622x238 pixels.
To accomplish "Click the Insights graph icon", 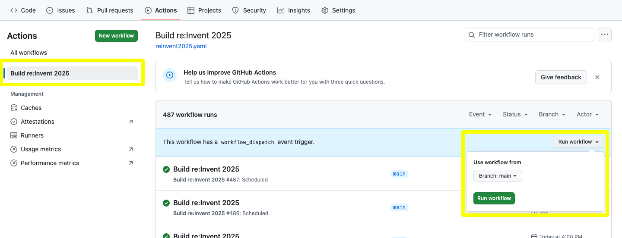I will 281,10.
